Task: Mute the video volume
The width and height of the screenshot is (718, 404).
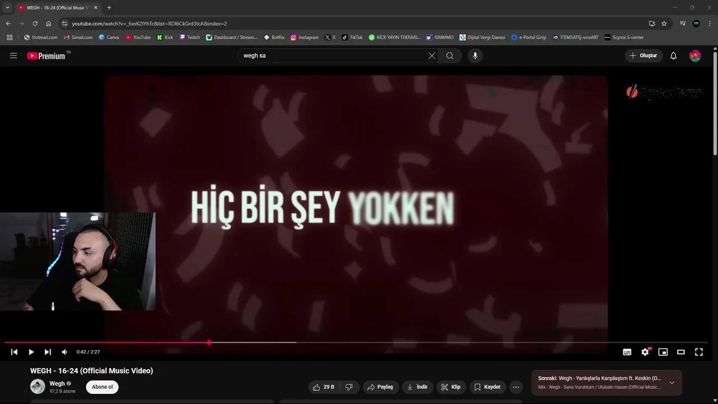Action: [65, 352]
